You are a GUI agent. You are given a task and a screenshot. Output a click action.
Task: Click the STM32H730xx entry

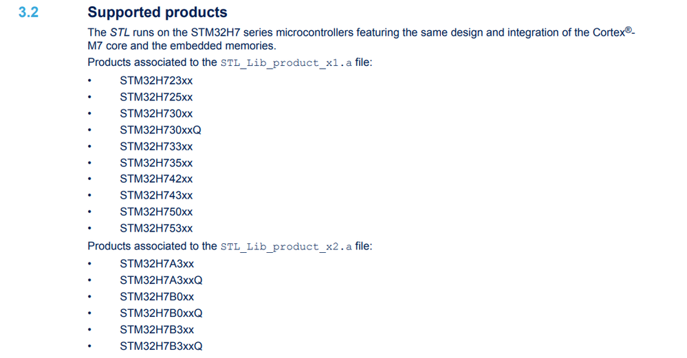156,113
